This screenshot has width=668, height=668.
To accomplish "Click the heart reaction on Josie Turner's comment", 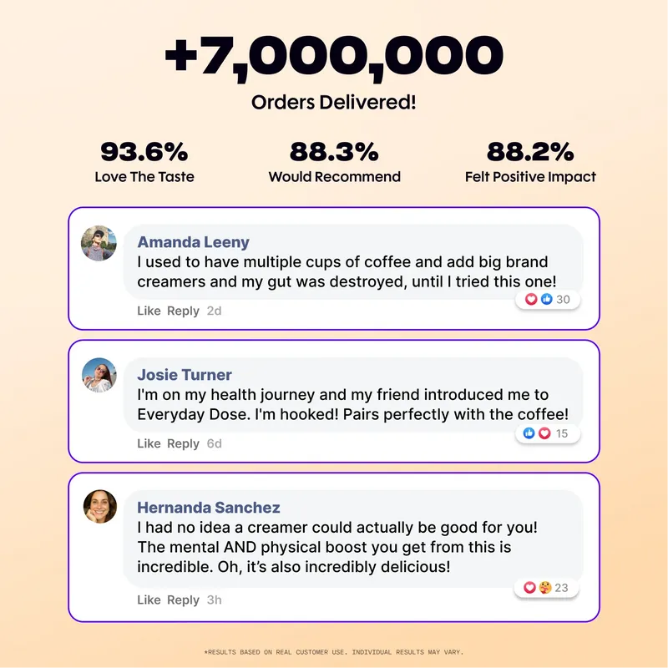I will pos(544,433).
